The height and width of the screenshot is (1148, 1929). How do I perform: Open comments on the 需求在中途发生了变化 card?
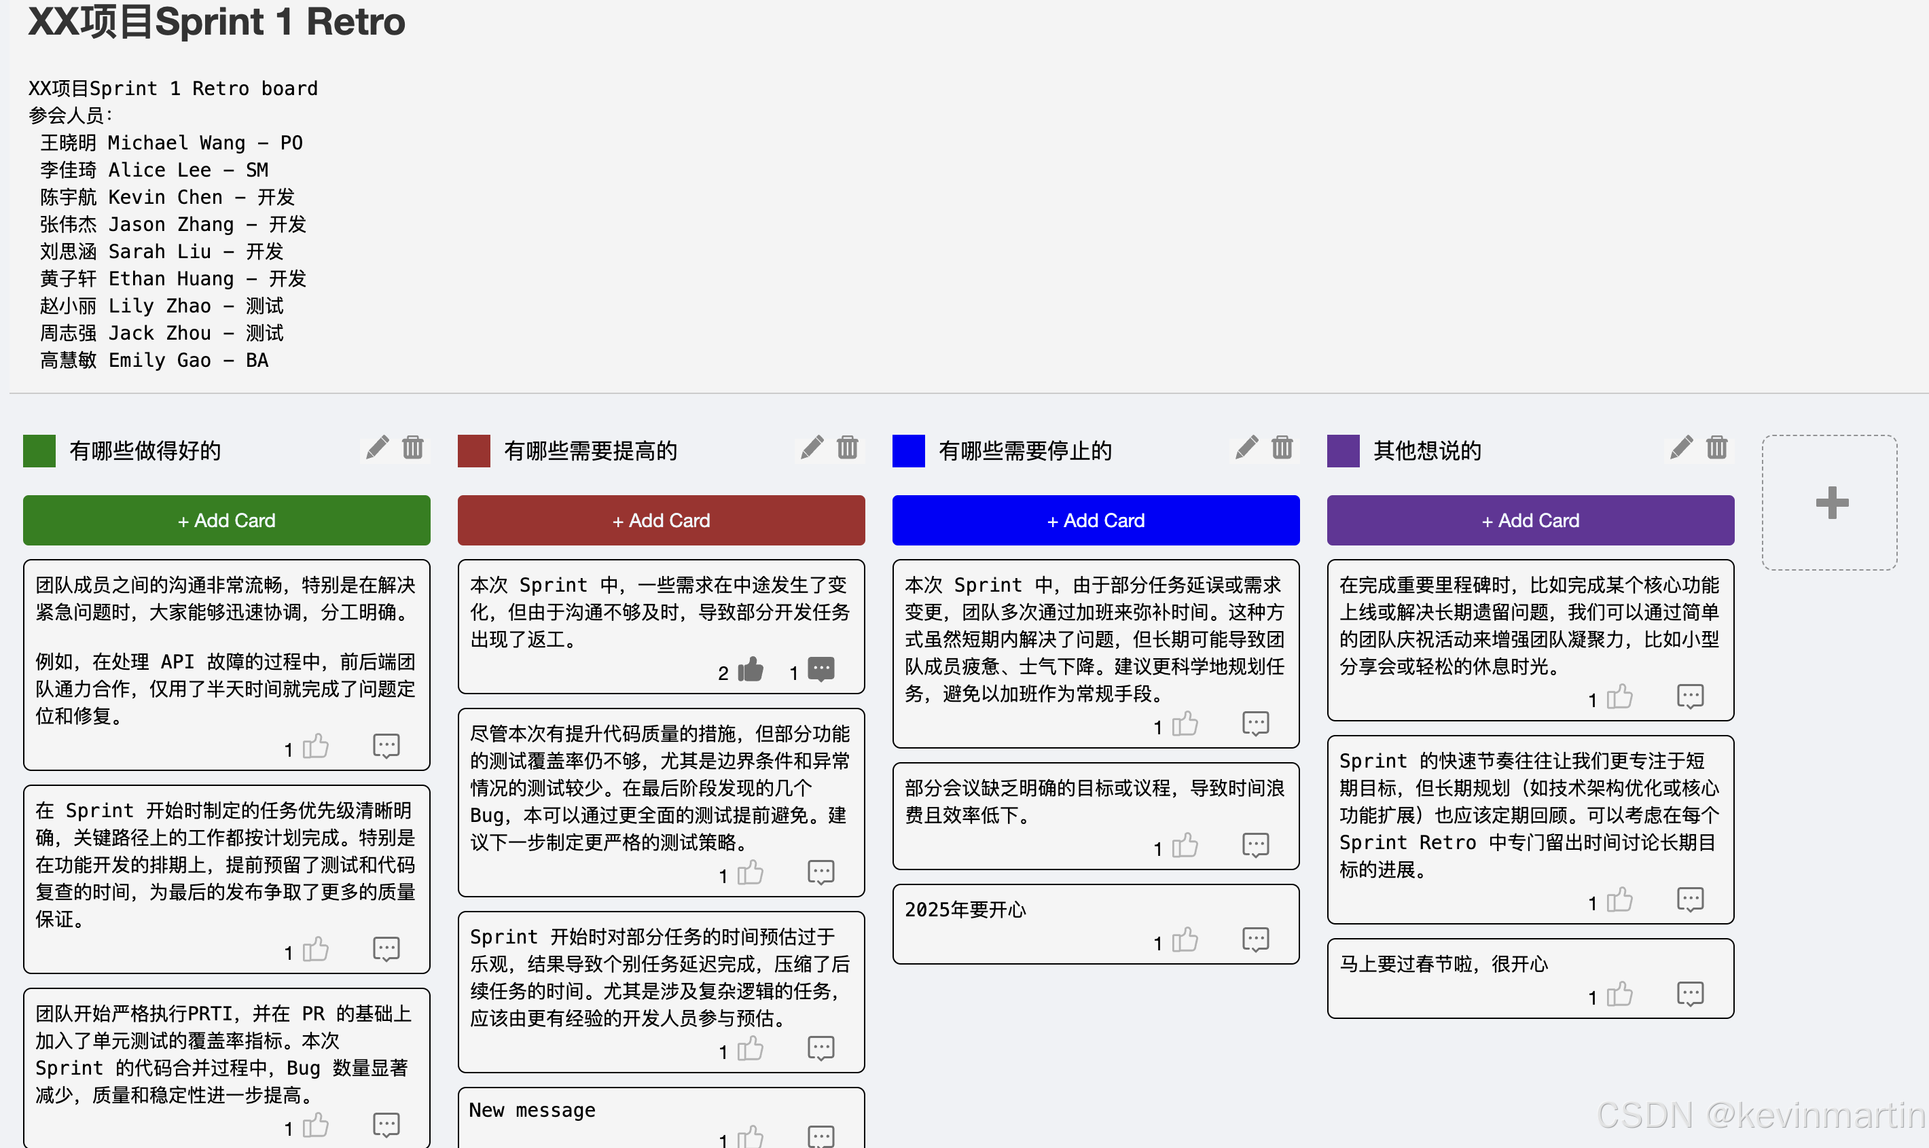click(821, 669)
